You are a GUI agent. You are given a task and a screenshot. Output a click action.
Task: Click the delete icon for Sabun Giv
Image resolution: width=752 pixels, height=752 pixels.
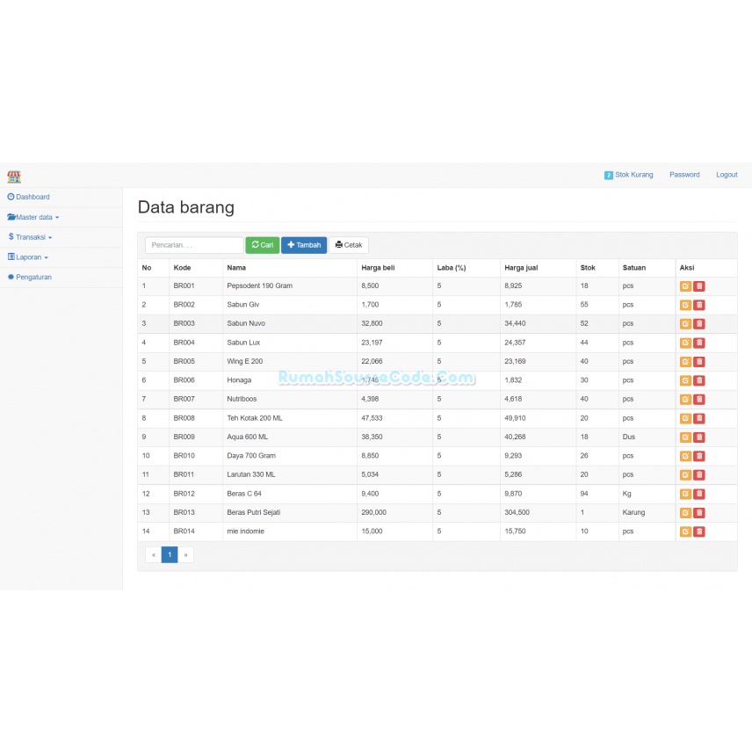click(x=699, y=305)
